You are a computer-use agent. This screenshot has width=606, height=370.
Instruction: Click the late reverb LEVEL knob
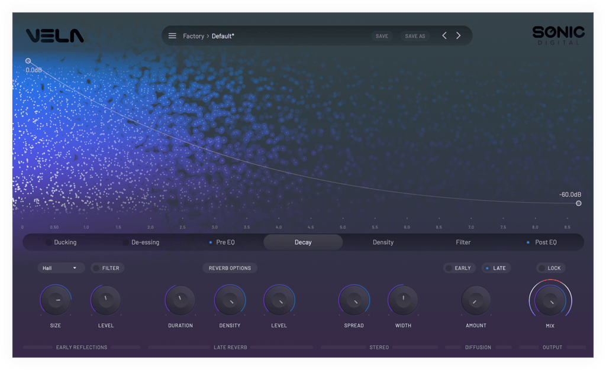[279, 300]
